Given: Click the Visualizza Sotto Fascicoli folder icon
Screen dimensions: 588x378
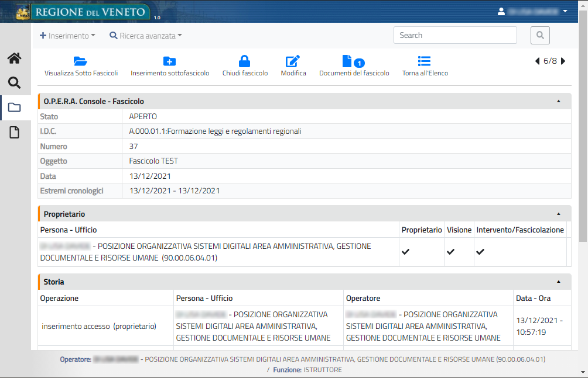Looking at the screenshot, I should (x=80, y=61).
